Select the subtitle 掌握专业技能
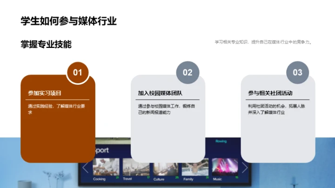Image resolution: width=335 pixels, height=188 pixels. coord(46,44)
